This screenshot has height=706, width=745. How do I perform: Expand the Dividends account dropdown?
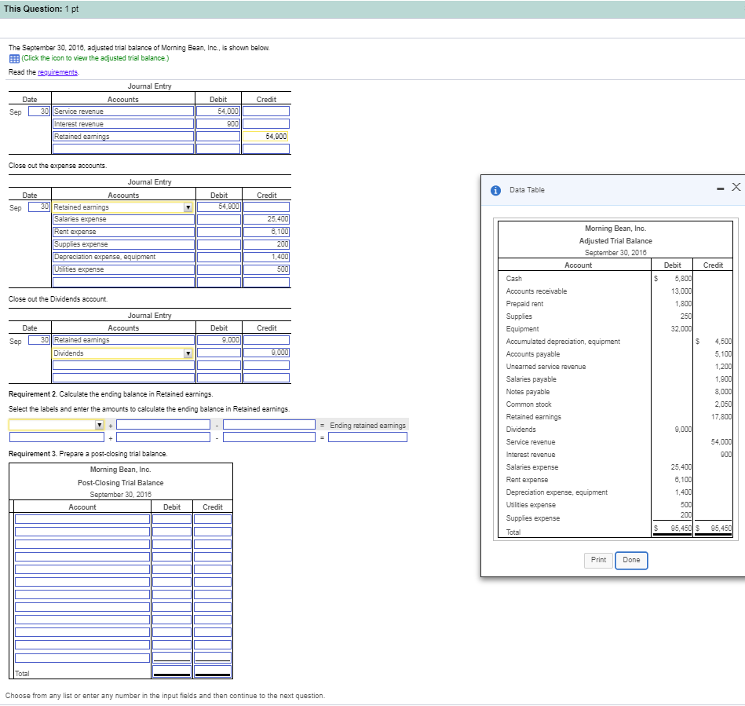point(188,353)
